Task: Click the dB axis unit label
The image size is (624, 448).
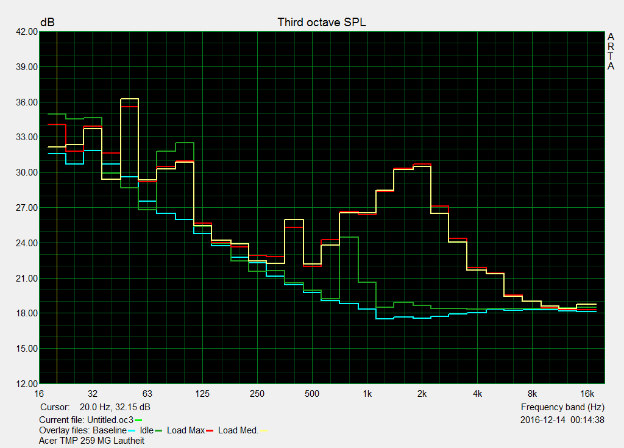Action: point(48,23)
